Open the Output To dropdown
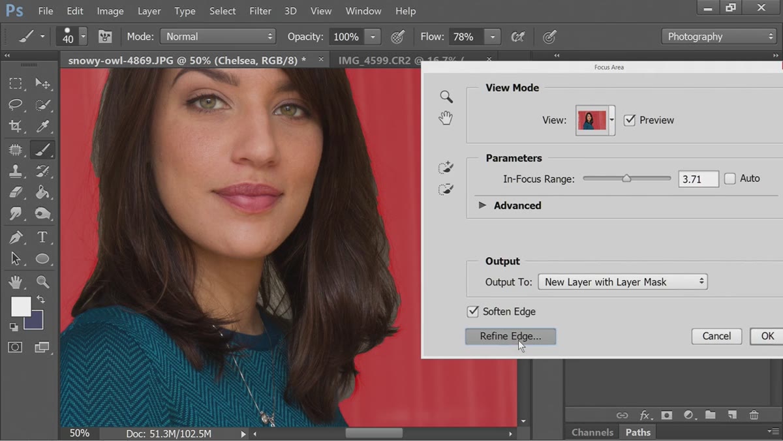This screenshot has height=441, width=783. [622, 282]
